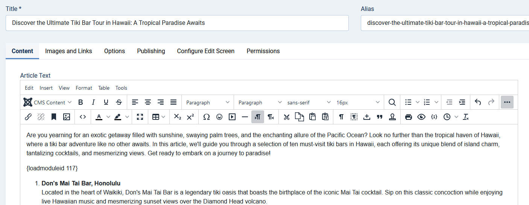Open the source code view
Screen dimensions: 529x205
click(83, 117)
